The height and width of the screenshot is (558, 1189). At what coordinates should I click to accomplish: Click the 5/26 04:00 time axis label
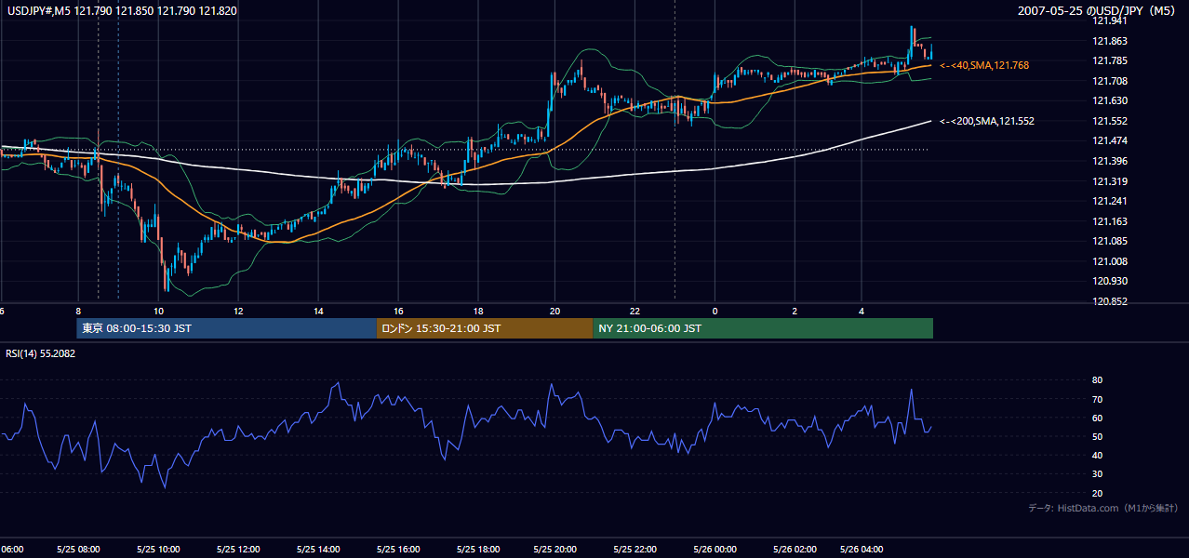[x=862, y=550]
